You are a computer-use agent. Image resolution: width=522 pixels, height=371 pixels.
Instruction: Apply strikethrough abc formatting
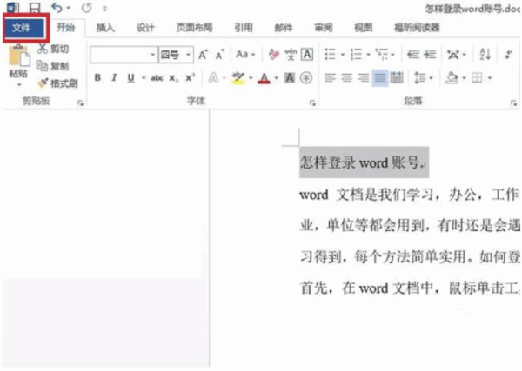pos(157,78)
